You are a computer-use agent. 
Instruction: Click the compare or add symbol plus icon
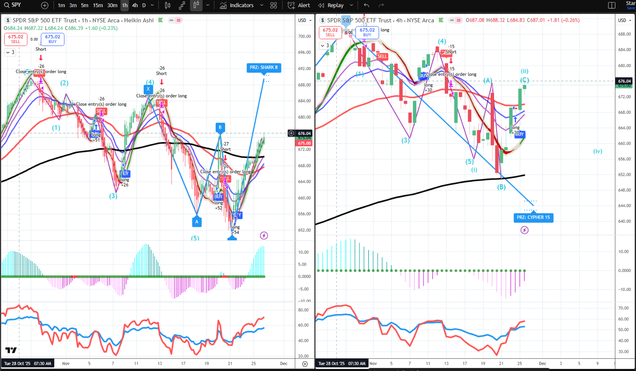45,5
